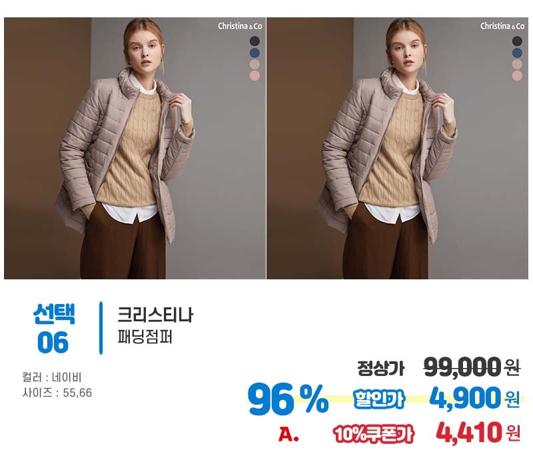Viewport: 533px width, 454px height.
Task: Click the 96% discount rate text
Action: (x=288, y=399)
